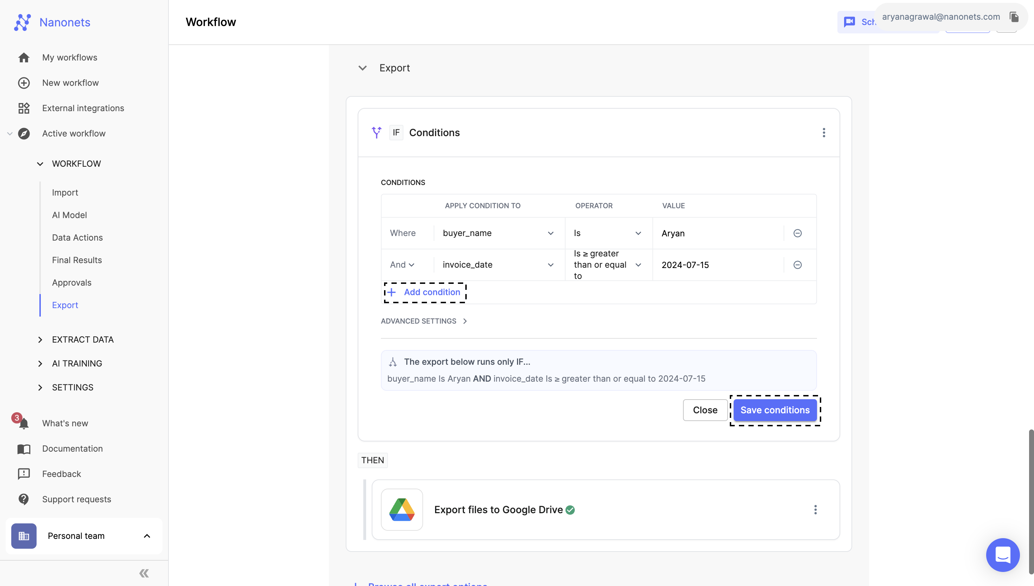Open the chat support bubble

1003,555
